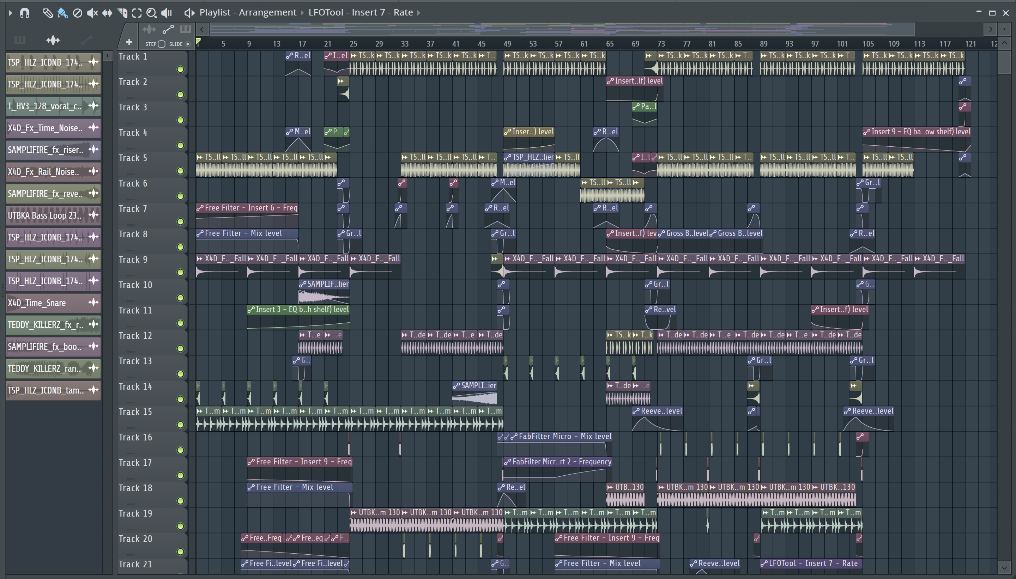Mute Track 15 with its green LED
1016x579 pixels.
click(x=180, y=425)
